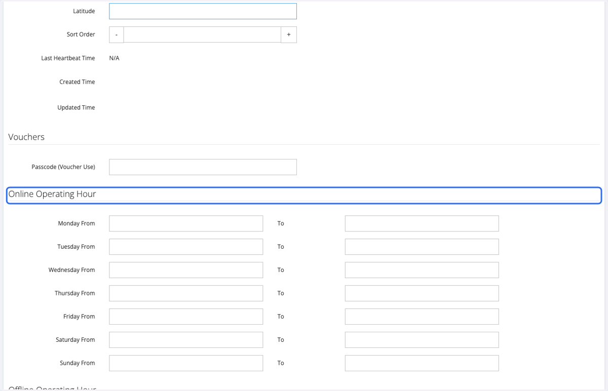The image size is (608, 391).
Task: Click the Monday To time field
Action: (x=422, y=223)
